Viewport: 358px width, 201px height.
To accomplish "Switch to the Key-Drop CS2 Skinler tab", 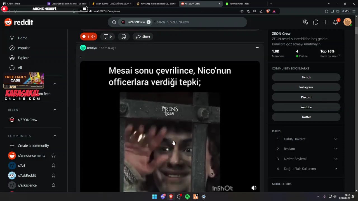I will (156, 4).
